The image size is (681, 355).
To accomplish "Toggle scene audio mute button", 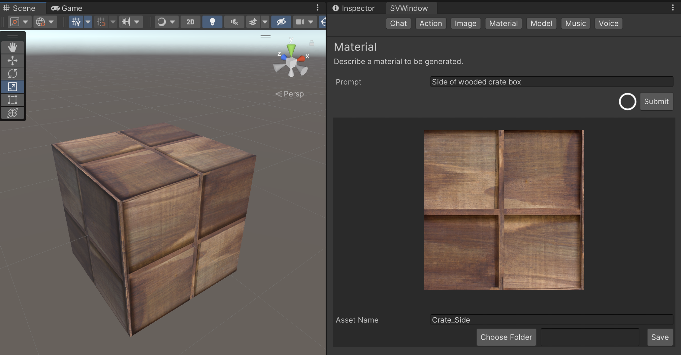I will click(x=234, y=22).
